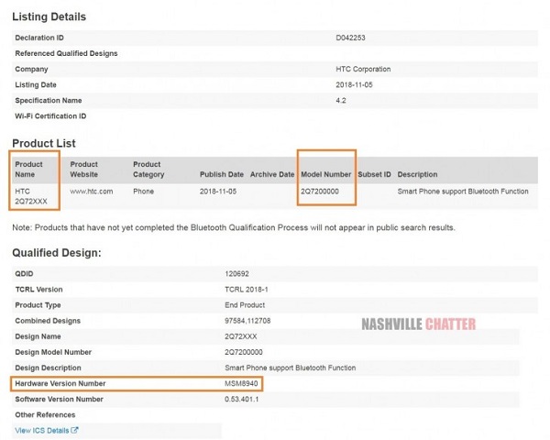Click the Description column header
Image resolution: width=550 pixels, height=440 pixels.
click(417, 174)
